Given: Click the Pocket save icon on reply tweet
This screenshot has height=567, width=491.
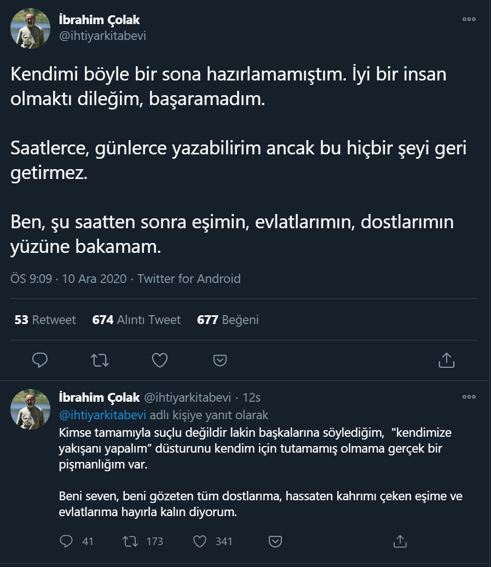Looking at the screenshot, I should pyautogui.click(x=276, y=541).
